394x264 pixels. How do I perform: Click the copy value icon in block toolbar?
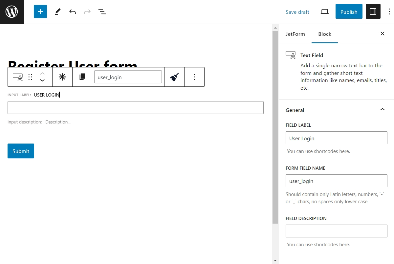tap(82, 77)
